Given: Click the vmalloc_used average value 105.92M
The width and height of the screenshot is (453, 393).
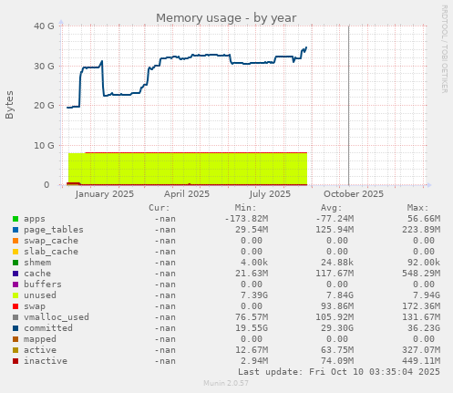Looking at the screenshot, I should (x=335, y=317).
